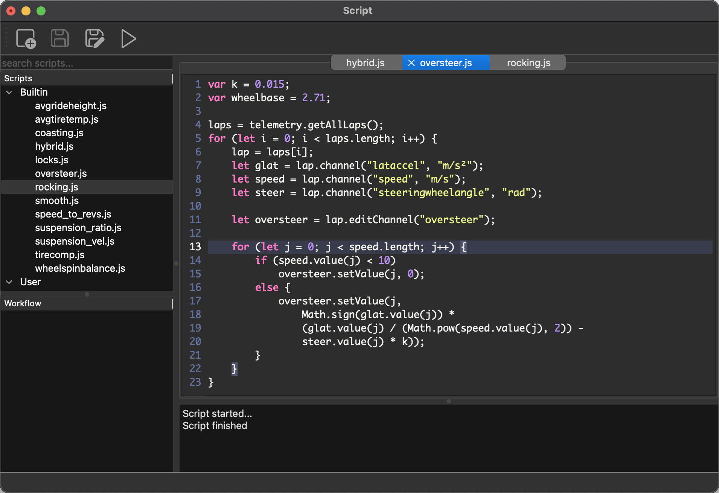Save the script to a new file
Image resolution: width=719 pixels, height=493 pixels.
(x=94, y=38)
